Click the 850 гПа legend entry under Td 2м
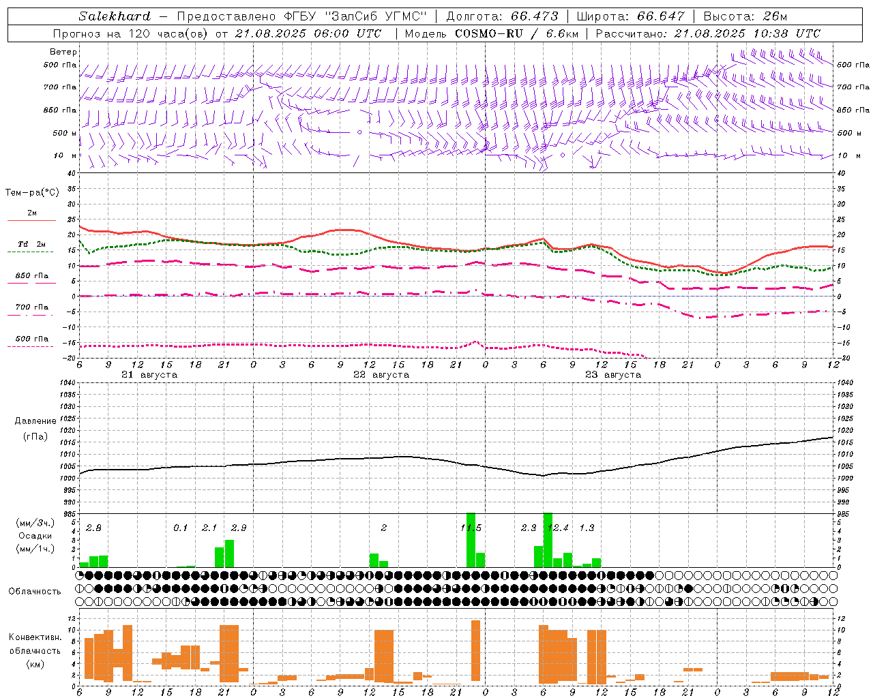 point(31,276)
